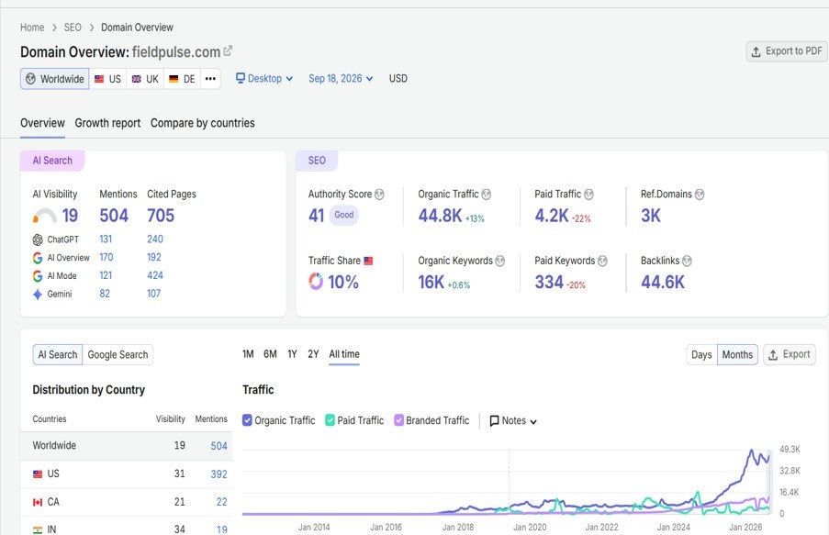Open external link icon beside fieldpulse.com

click(x=228, y=51)
